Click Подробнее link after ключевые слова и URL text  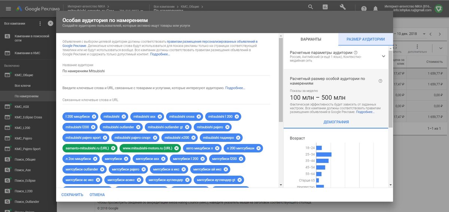point(235,88)
